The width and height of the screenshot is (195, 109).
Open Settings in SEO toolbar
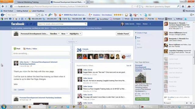pos(178,19)
